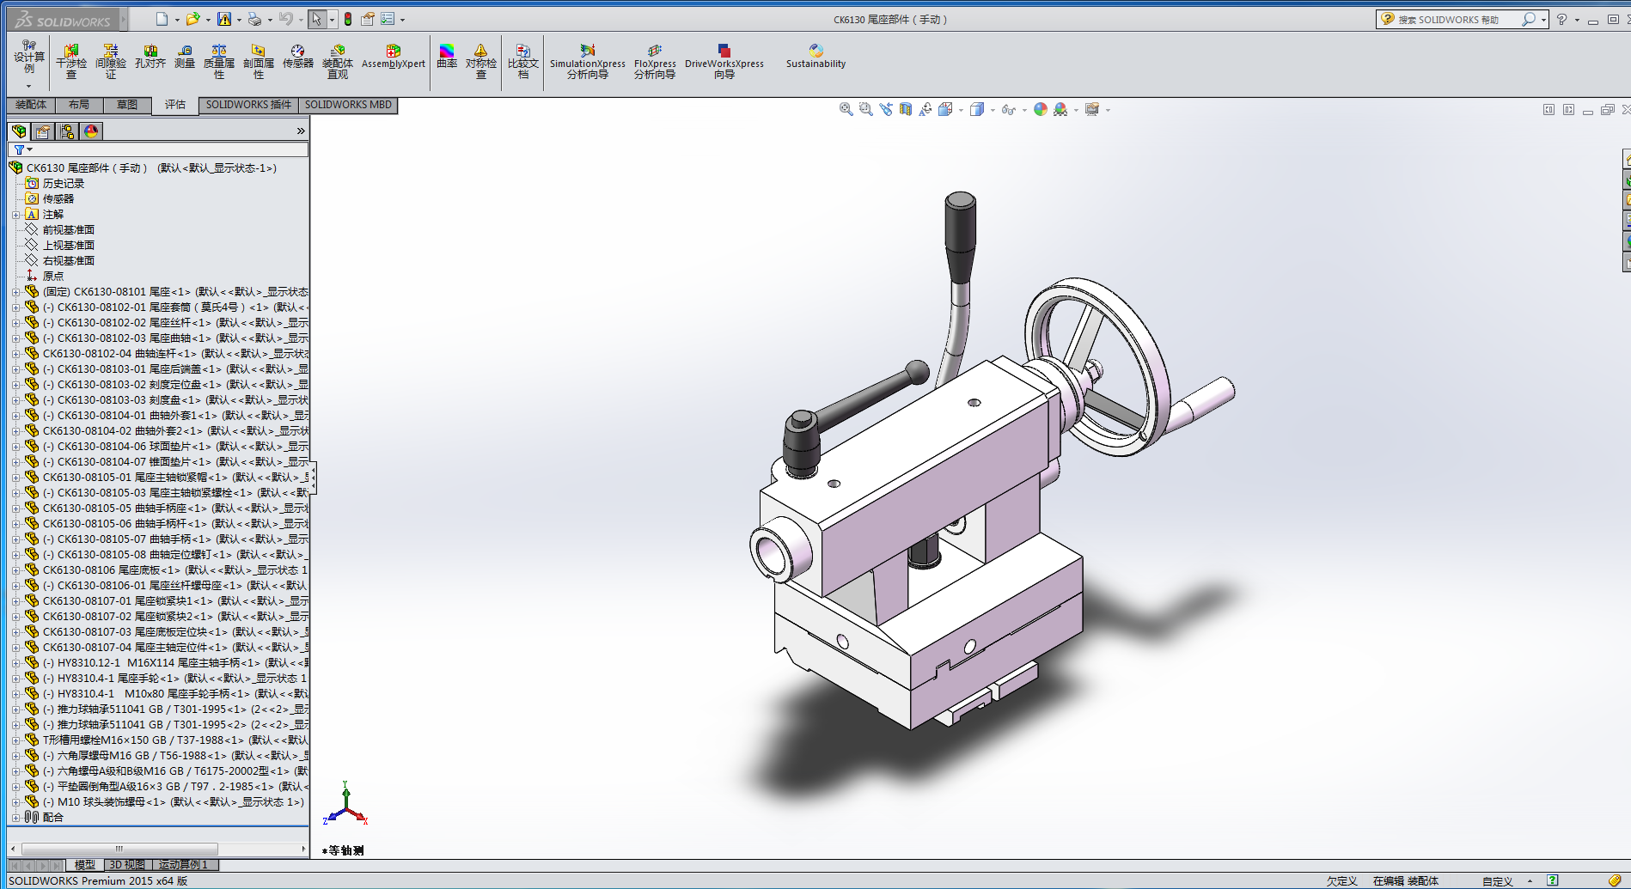Click Zoom to Fit in view toolbar
This screenshot has width=1631, height=889.
pyautogui.click(x=846, y=109)
